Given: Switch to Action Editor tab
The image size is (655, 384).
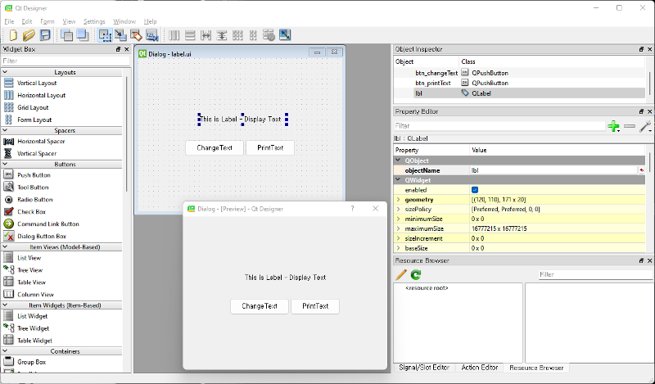Looking at the screenshot, I should pos(480,368).
